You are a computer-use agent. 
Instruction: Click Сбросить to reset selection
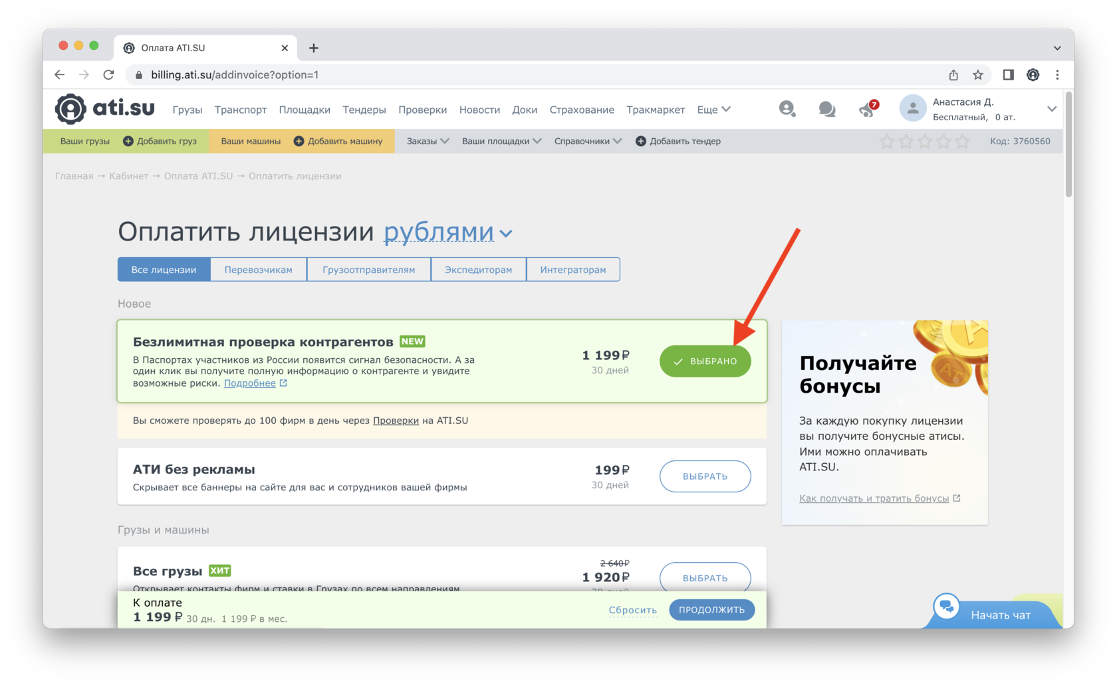pyautogui.click(x=633, y=610)
